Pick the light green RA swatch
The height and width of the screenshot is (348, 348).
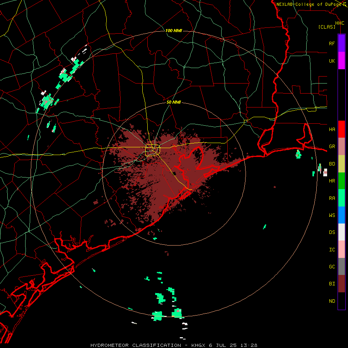point(341,198)
